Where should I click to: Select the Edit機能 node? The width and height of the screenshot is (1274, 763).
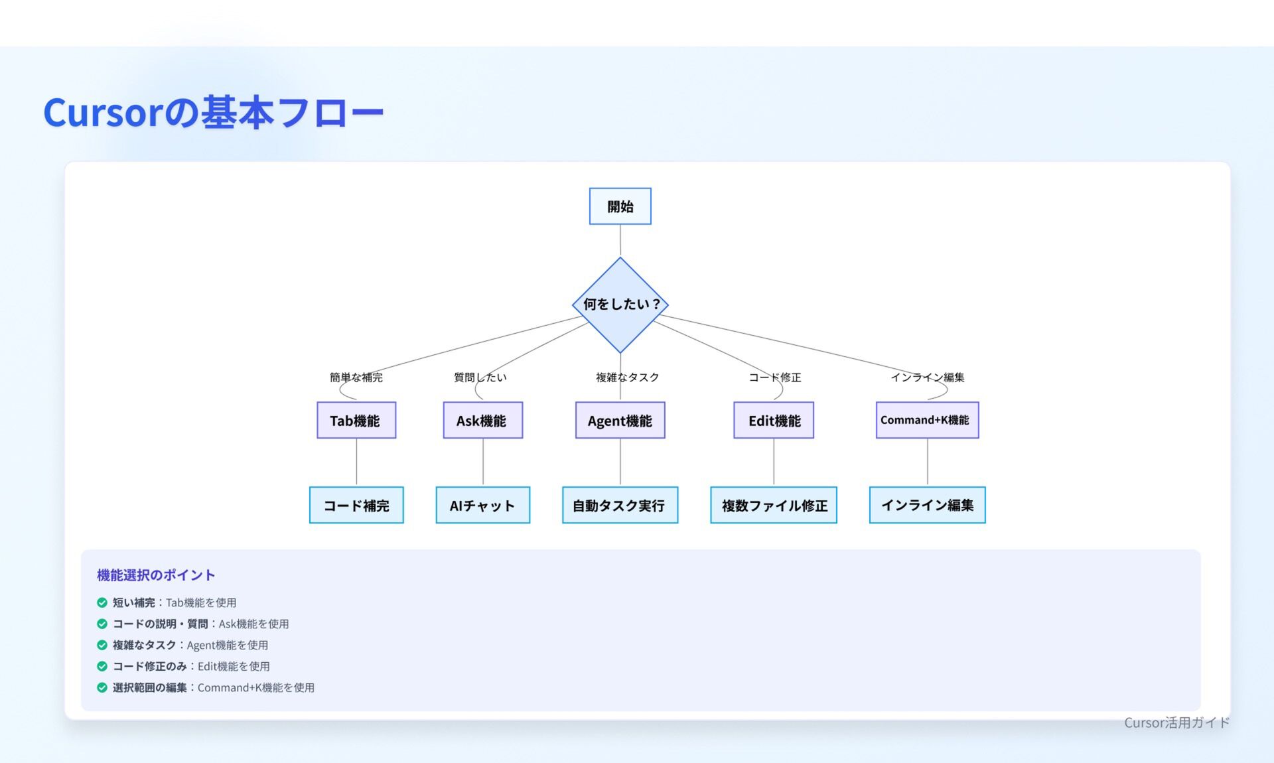774,420
